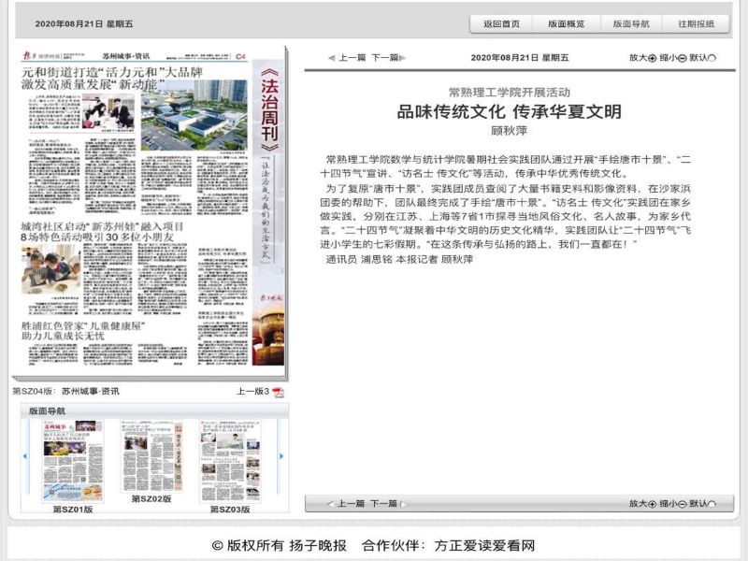
Task: Click headline 胜浦红色管家"儿童健康屋" on page
Action: pos(83,325)
